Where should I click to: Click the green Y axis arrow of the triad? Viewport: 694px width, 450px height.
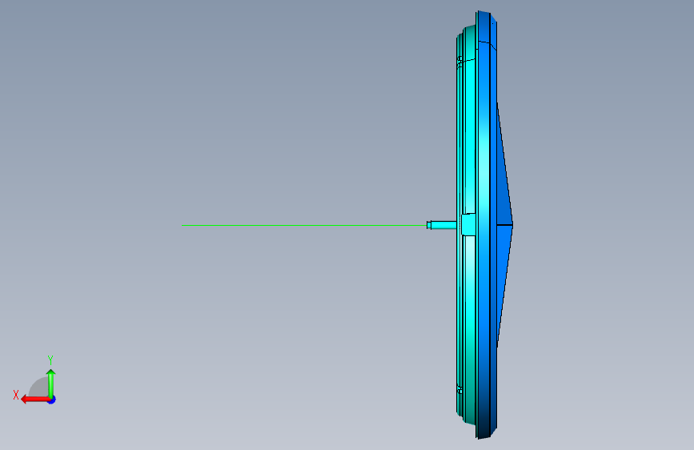point(51,384)
